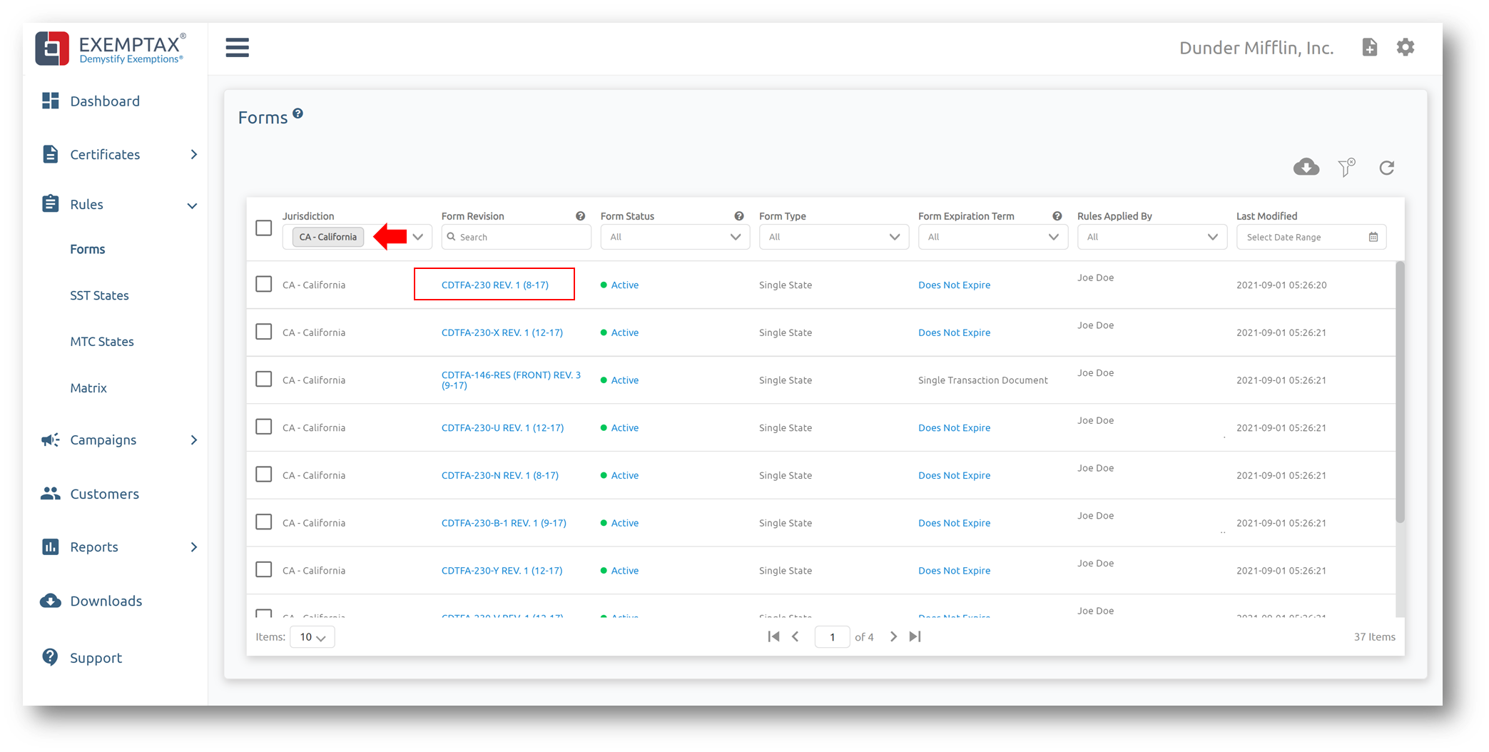Click the Forms help question mark icon
The height and width of the screenshot is (752, 1489).
(x=298, y=112)
